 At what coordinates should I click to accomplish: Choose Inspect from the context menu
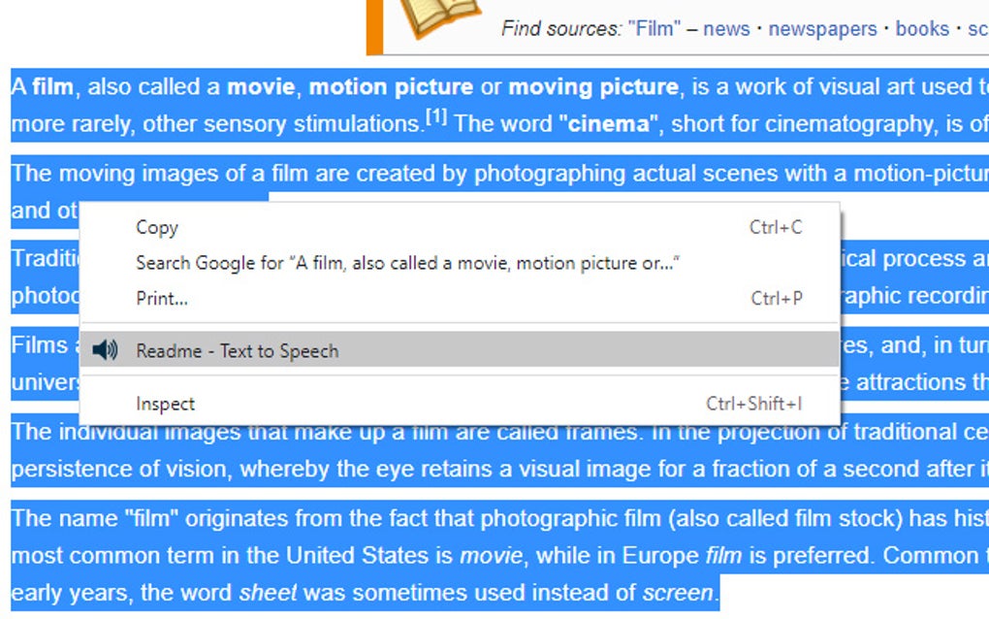[x=165, y=404]
